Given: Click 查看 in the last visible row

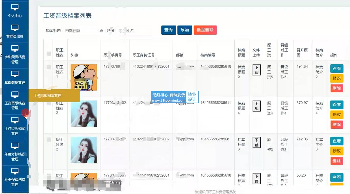Looking at the screenshot, I should click(337, 177).
